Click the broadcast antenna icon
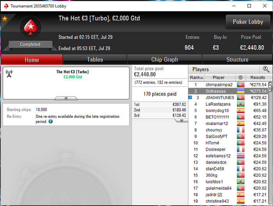Image resolution: width=273 pixels, height=206 pixels. point(9,73)
